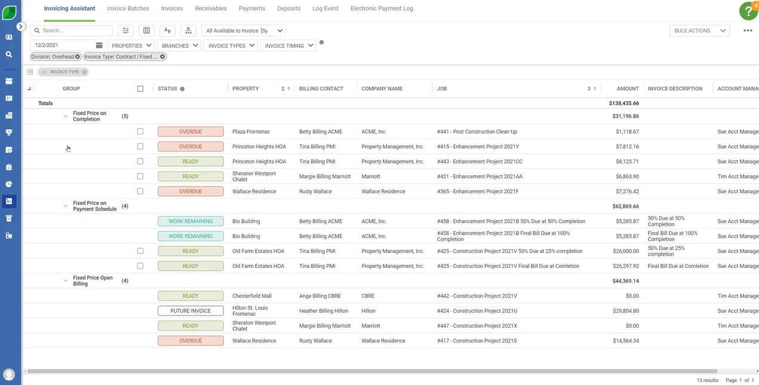Check the Plaza Frontenac overdue row checkbox
Screen dimensions: 759x385
pyautogui.click(x=140, y=131)
